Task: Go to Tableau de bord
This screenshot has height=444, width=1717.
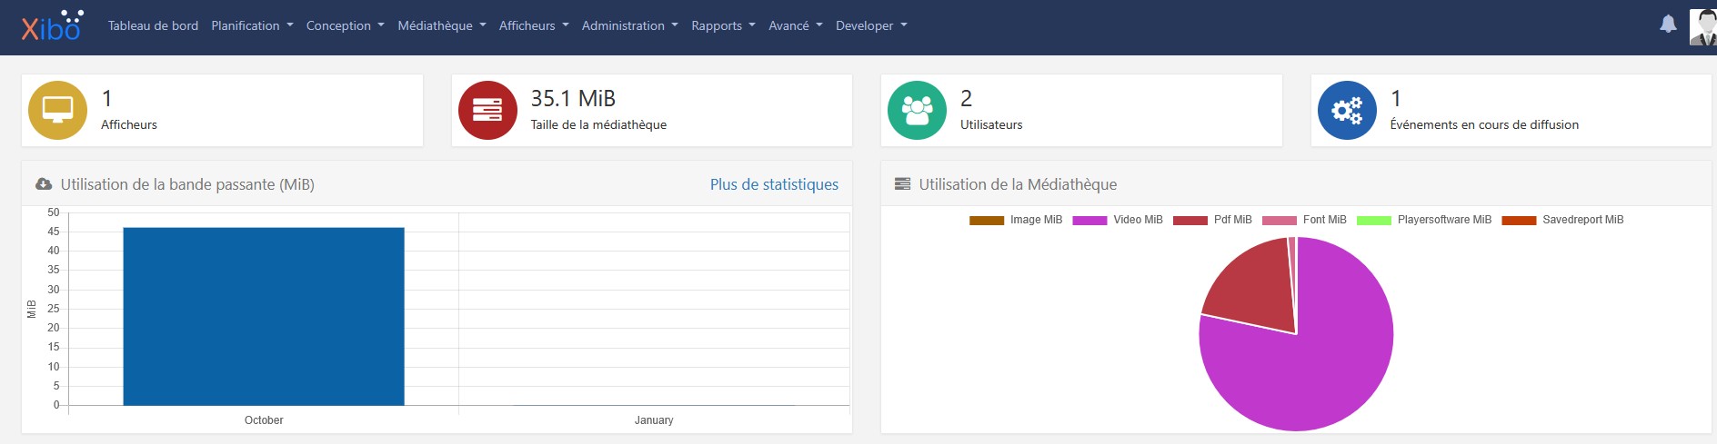Action: click(x=153, y=25)
